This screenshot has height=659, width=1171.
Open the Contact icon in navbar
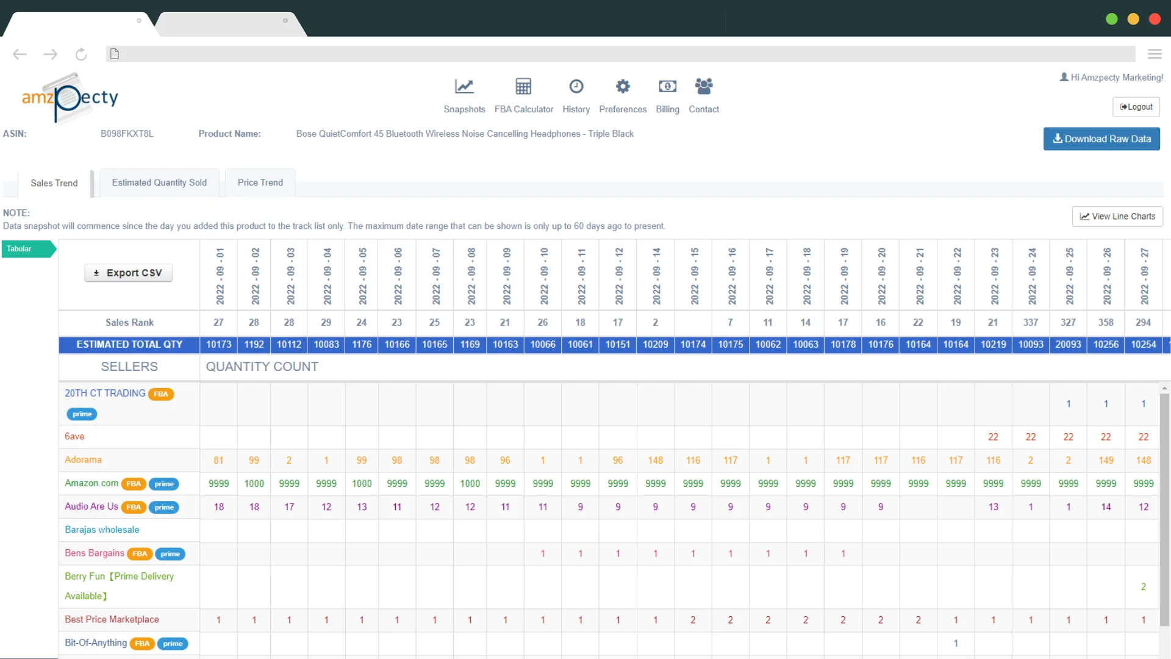point(704,87)
